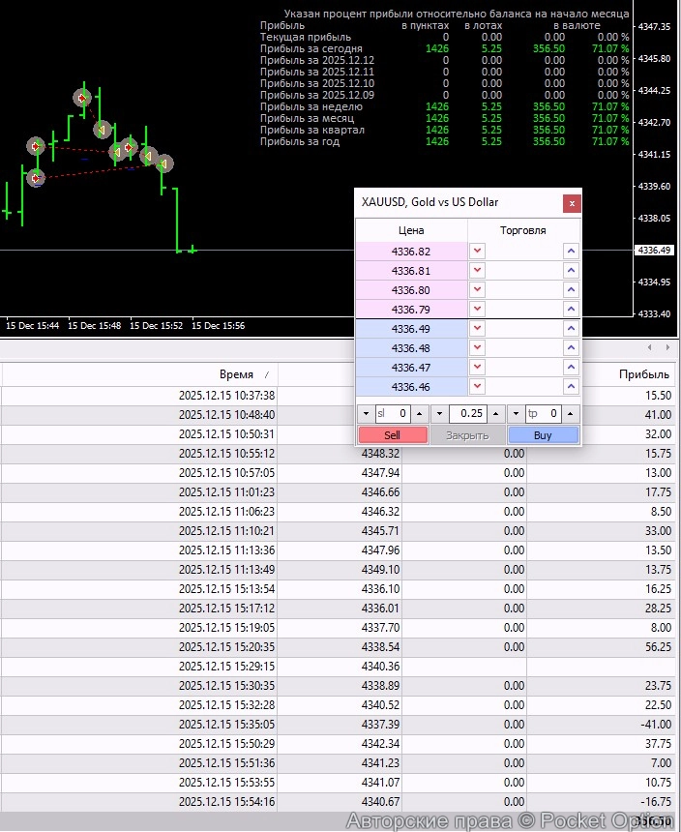
Task: Sort table by the Время column header
Action: [x=236, y=374]
